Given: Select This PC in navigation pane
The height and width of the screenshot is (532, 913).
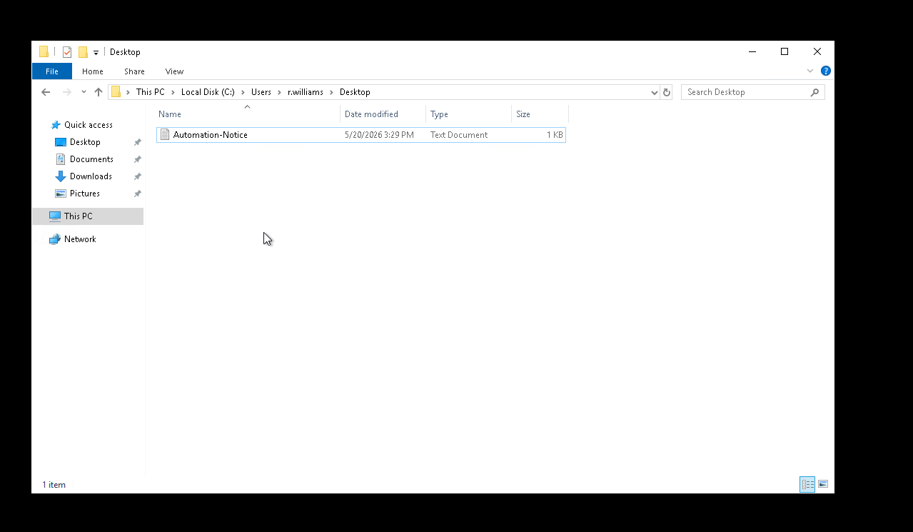Looking at the screenshot, I should click(88, 216).
